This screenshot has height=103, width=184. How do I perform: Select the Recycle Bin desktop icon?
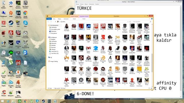pyautogui.click(x=3, y=5)
